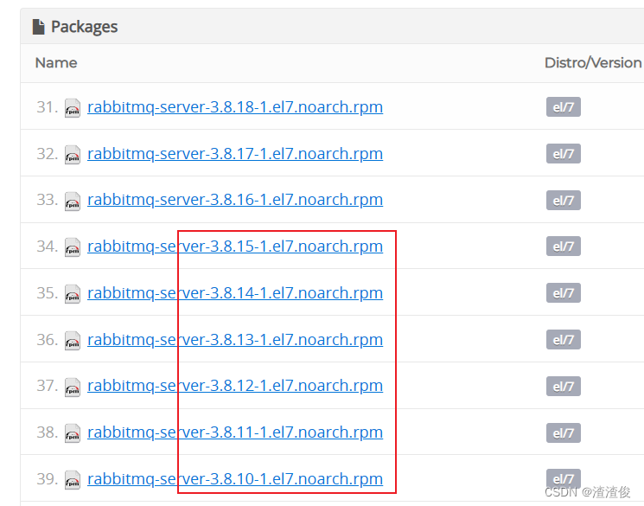Open rabbitmq-server-3.8.11-1.el7.noarch.rpm package link
The height and width of the screenshot is (506, 644).
pyautogui.click(x=235, y=432)
